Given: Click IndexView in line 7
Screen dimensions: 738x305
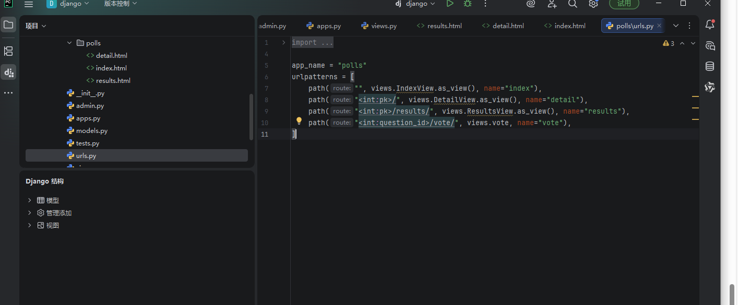Looking at the screenshot, I should (415, 88).
